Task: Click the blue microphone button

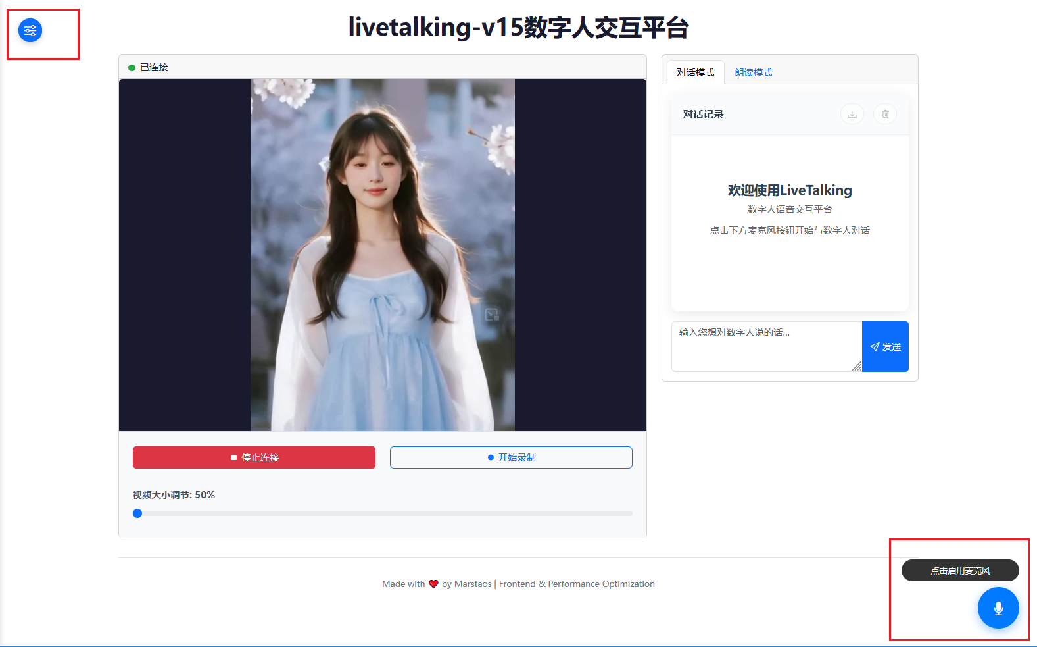Action: tap(998, 608)
